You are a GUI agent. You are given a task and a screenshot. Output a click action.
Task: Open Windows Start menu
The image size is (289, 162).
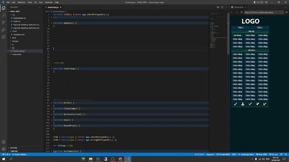pos(4,159)
